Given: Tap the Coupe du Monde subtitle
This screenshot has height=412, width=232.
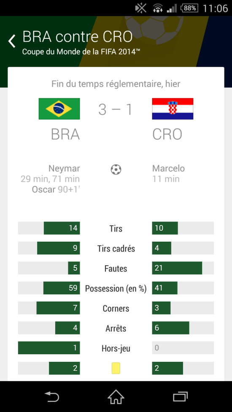Looking at the screenshot, I should (x=81, y=51).
